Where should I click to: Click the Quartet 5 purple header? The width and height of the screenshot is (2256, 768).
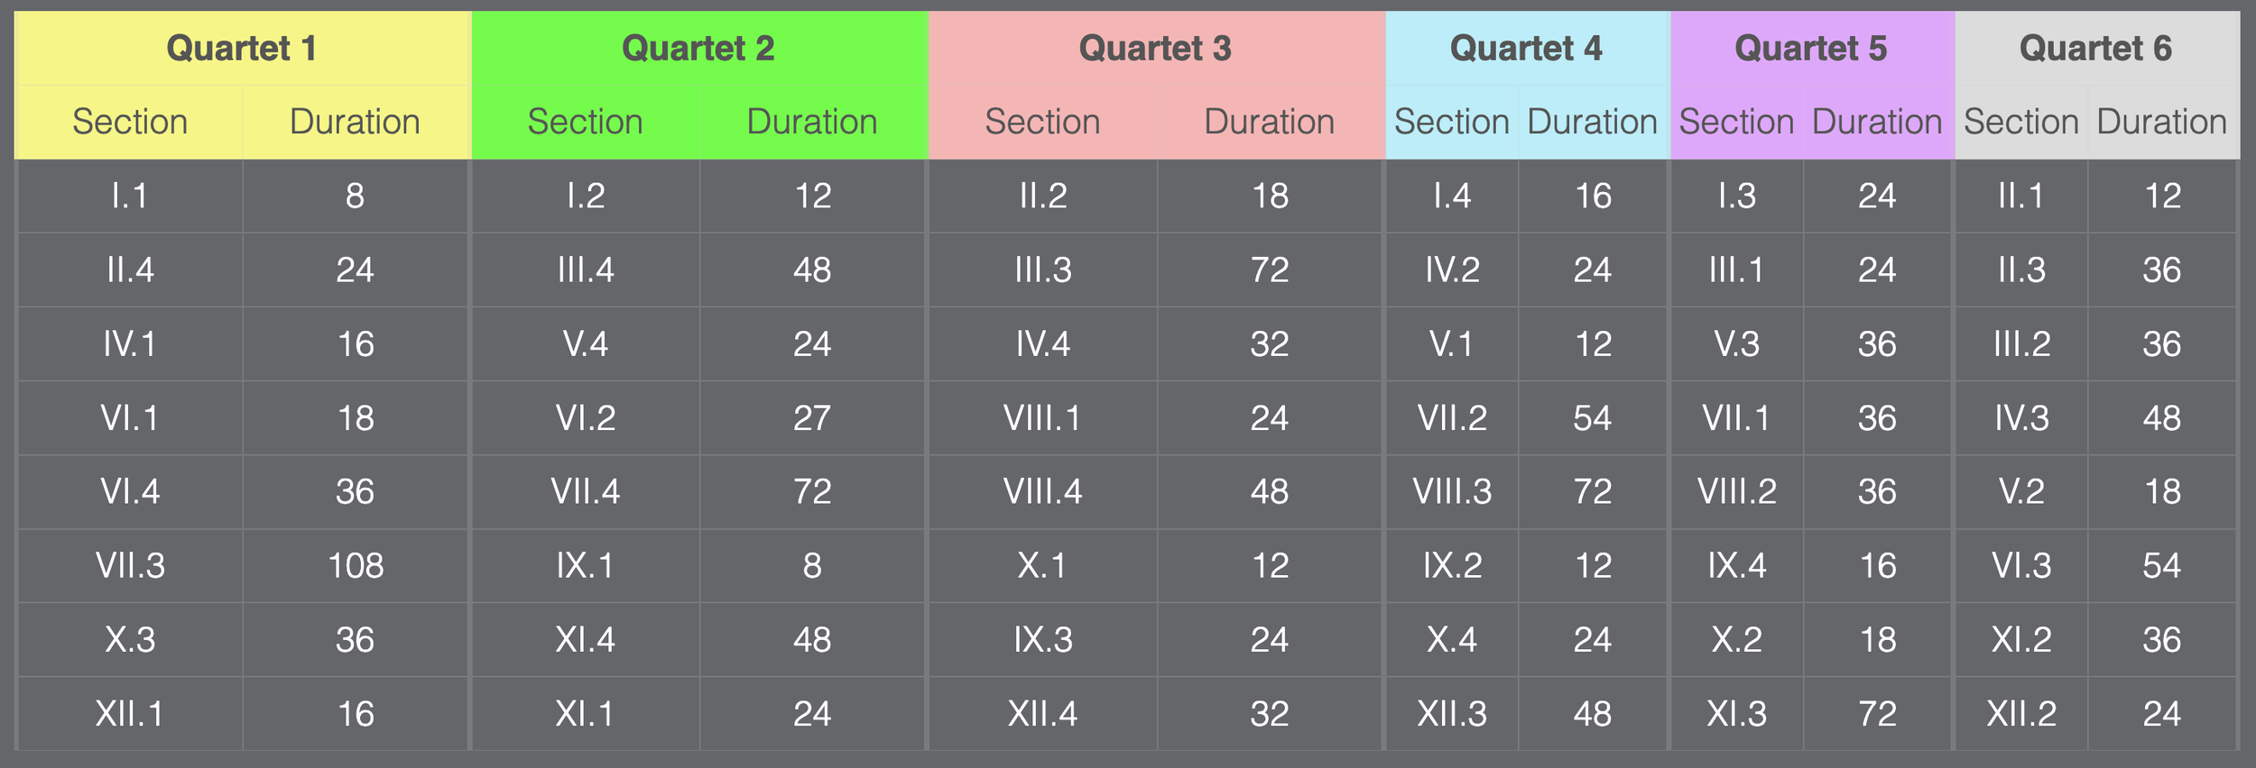pyautogui.click(x=1812, y=48)
